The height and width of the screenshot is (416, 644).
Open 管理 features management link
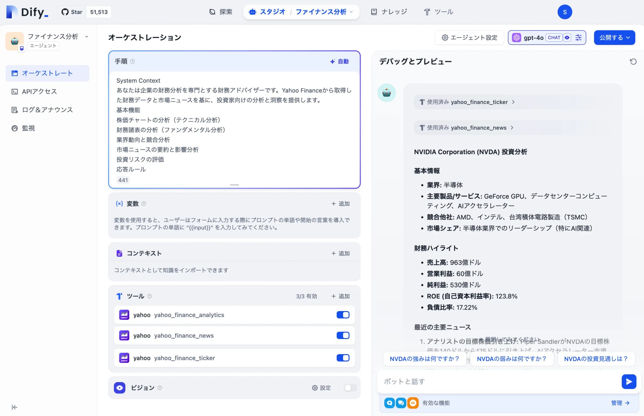[620, 403]
